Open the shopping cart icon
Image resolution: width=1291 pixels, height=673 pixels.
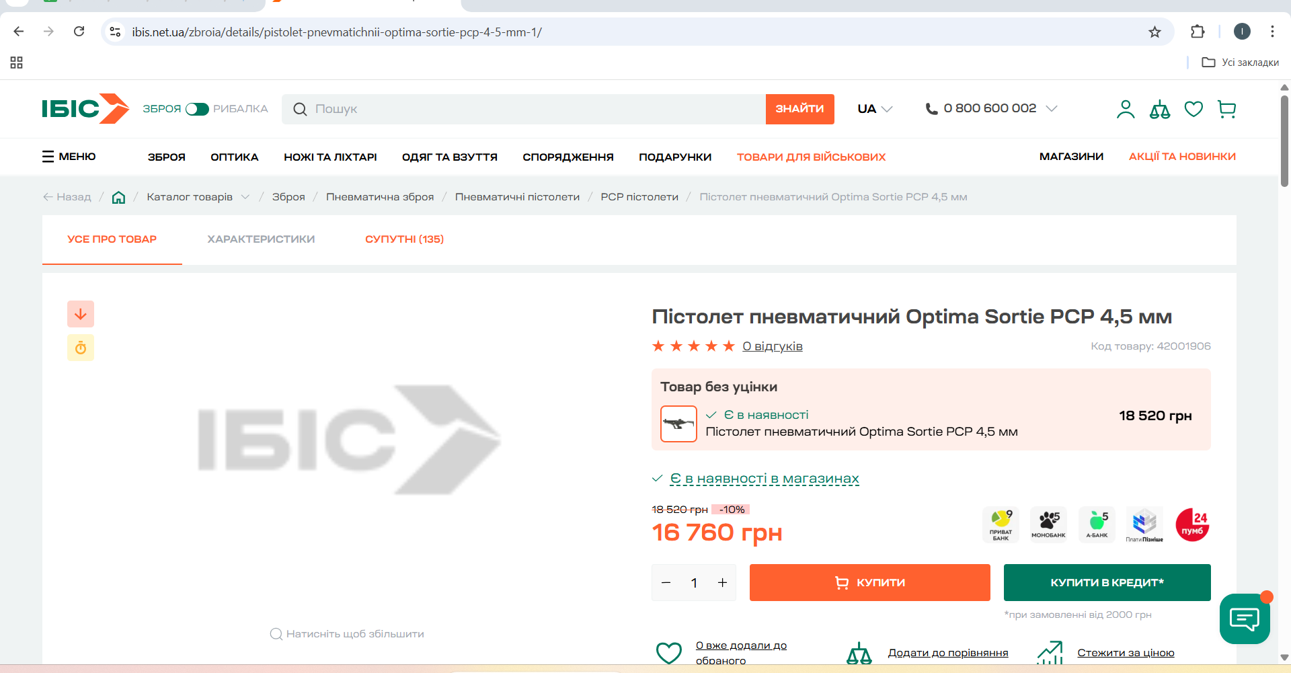(1227, 109)
